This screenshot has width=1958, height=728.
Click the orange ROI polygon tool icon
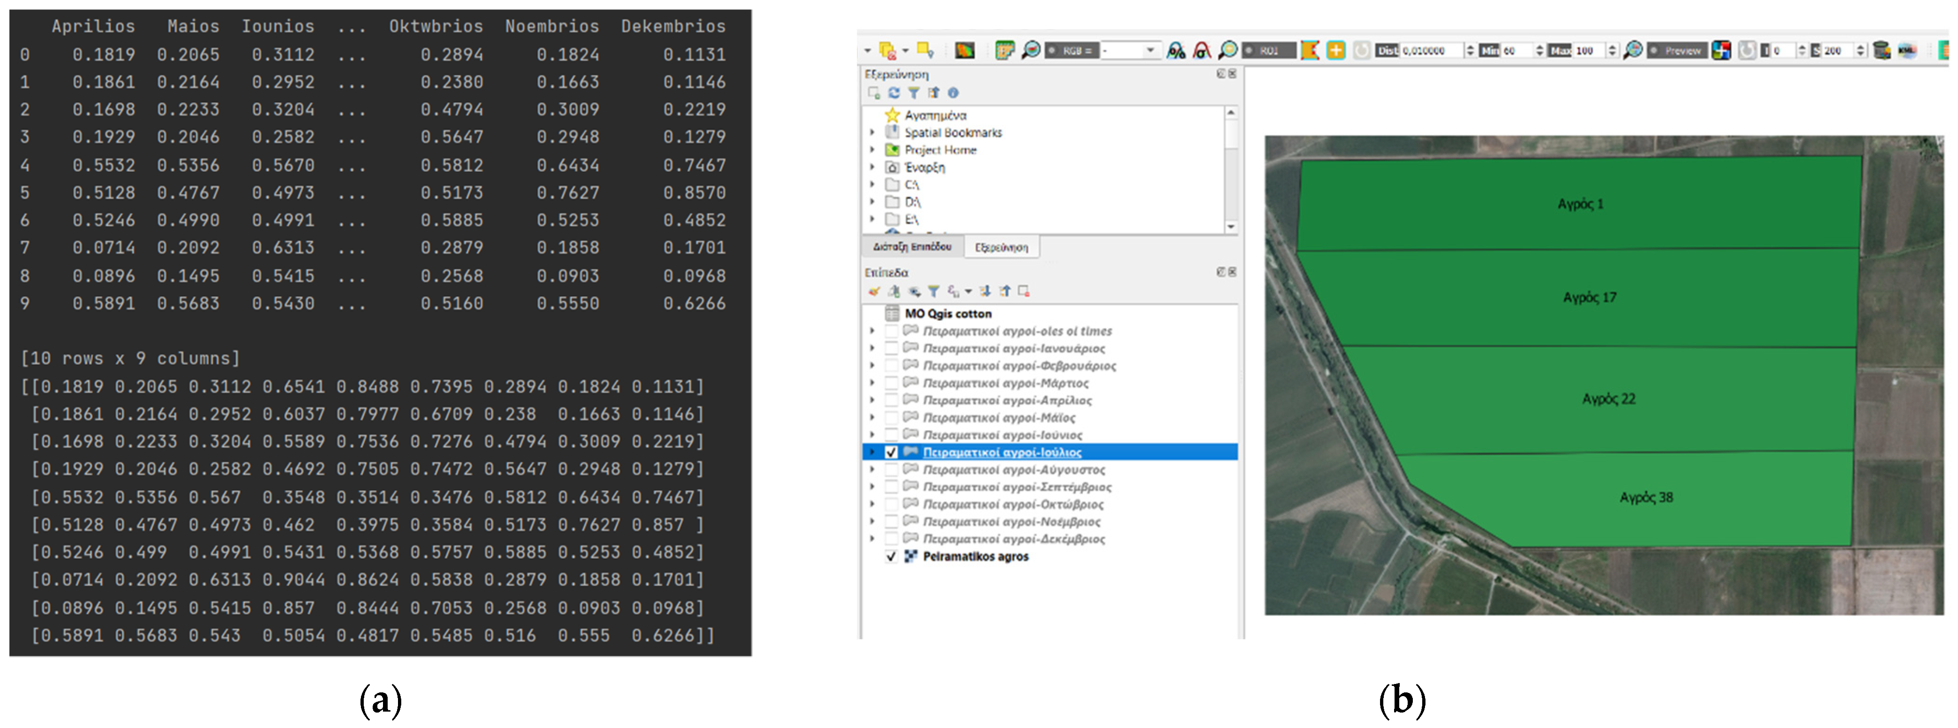coord(1310,50)
